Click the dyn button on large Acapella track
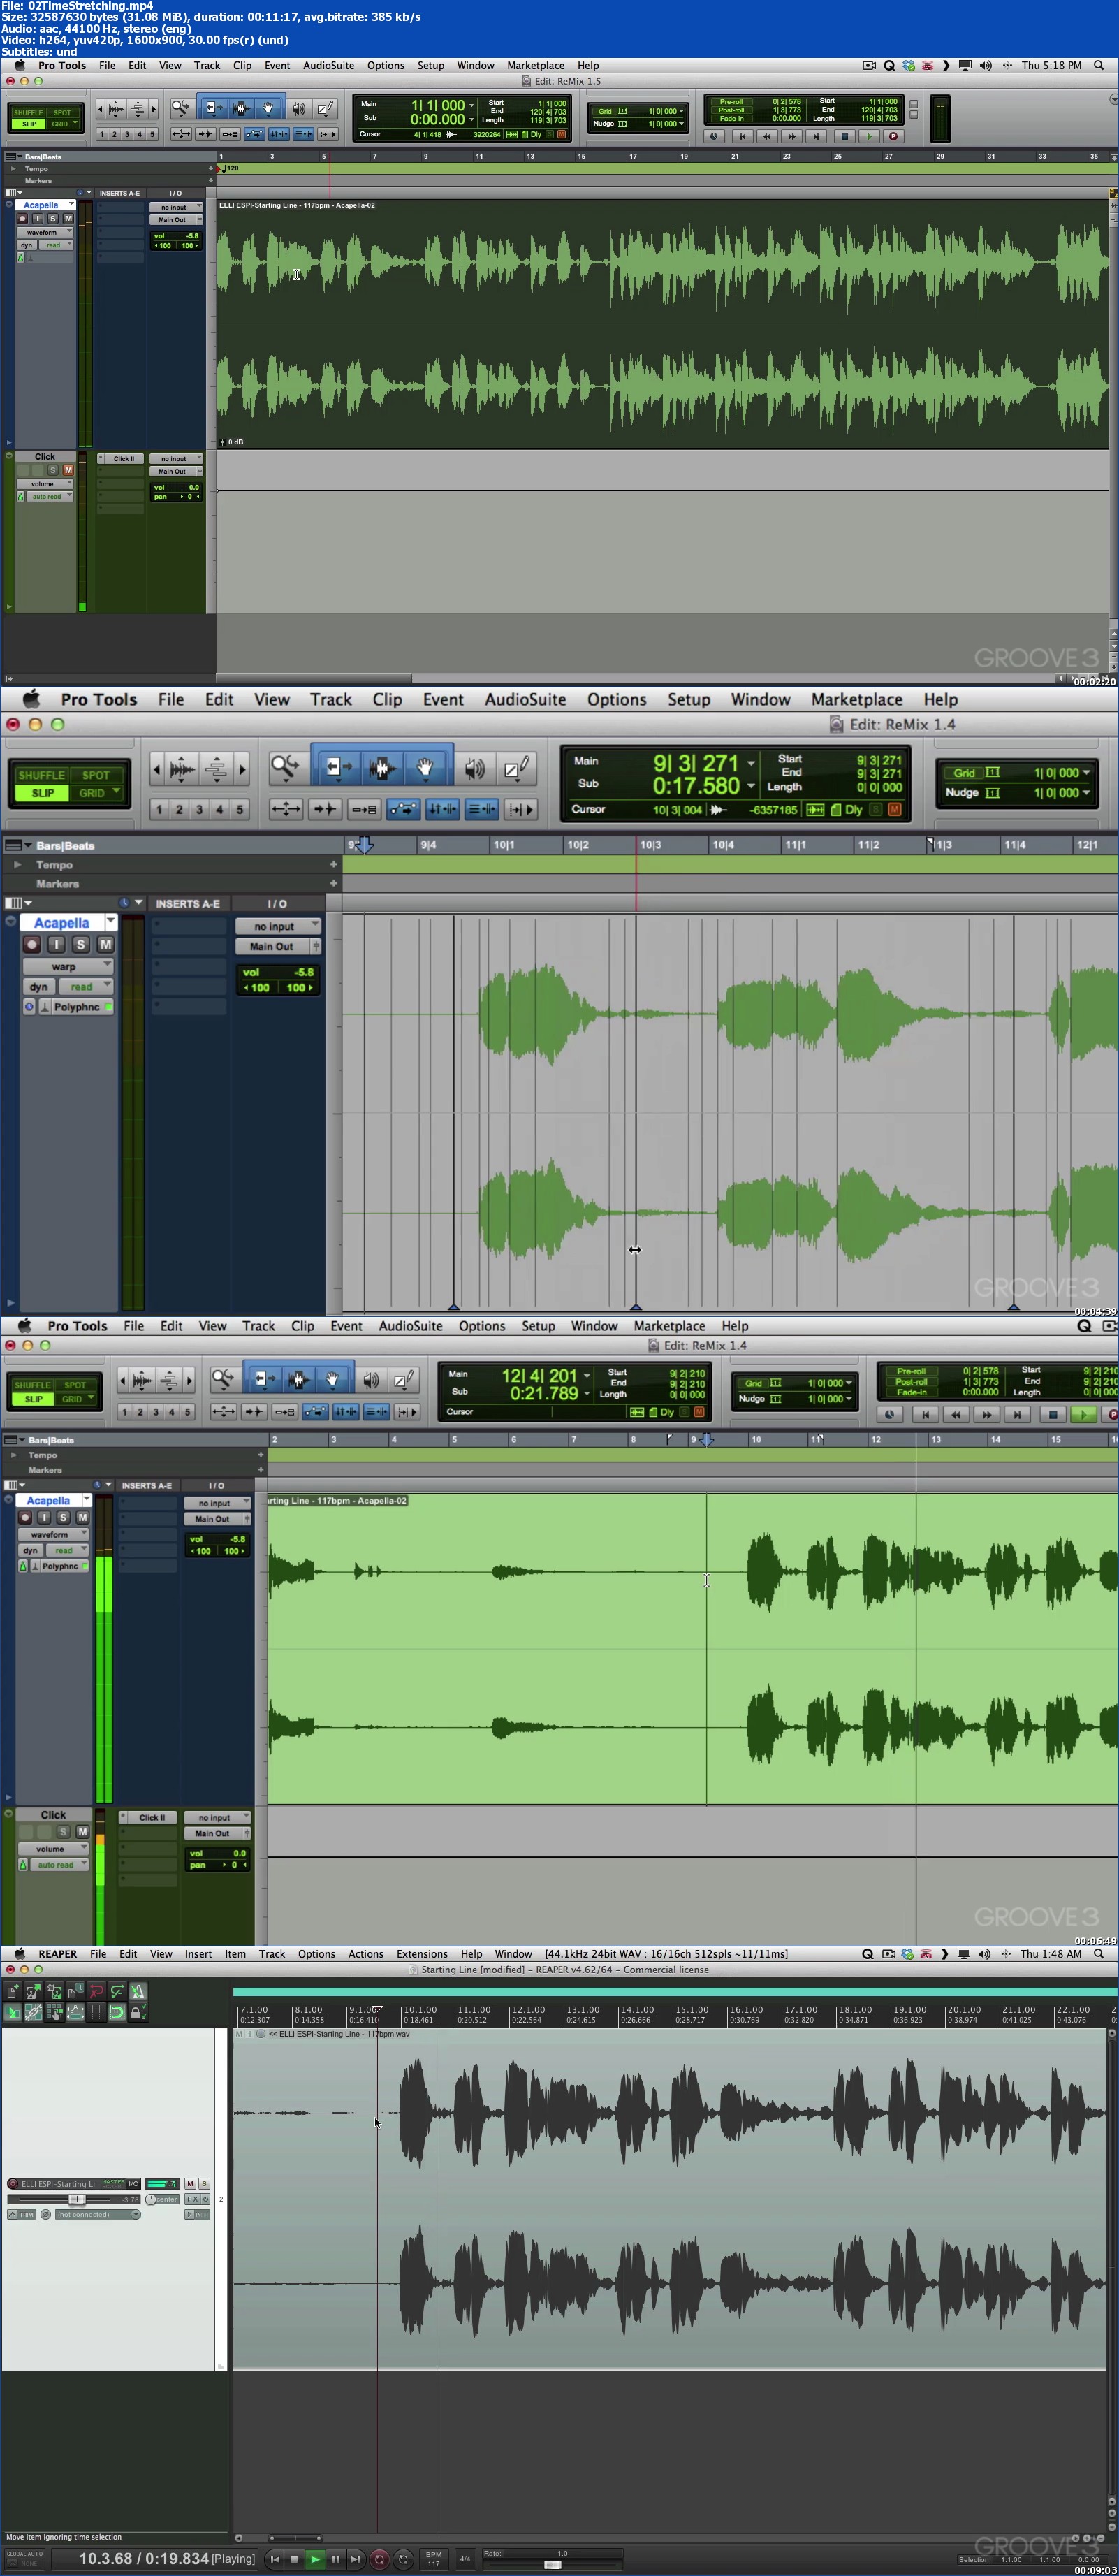1119x2576 pixels. point(38,986)
